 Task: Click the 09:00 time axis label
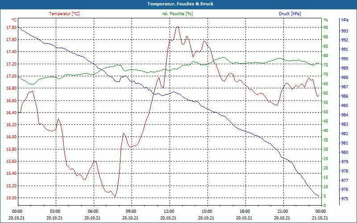point(130,211)
